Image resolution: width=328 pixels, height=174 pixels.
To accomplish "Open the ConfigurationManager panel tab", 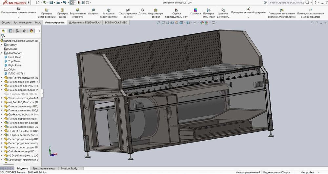I will pos(17,31).
